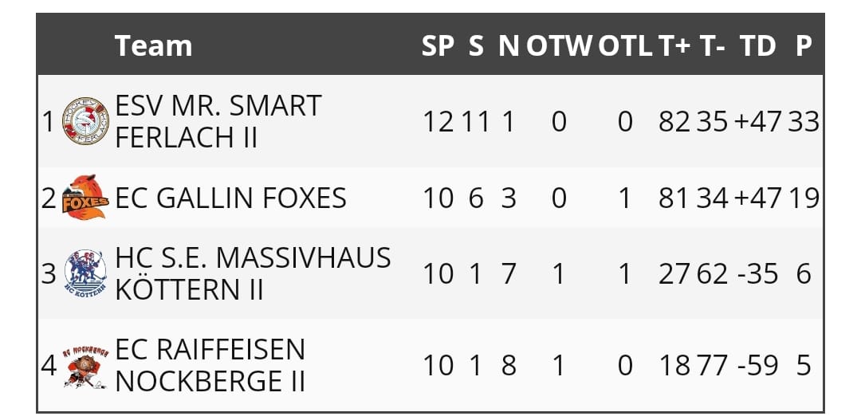Image resolution: width=861 pixels, height=420 pixels.
Task: Sort by OTW column header
Action: (558, 45)
